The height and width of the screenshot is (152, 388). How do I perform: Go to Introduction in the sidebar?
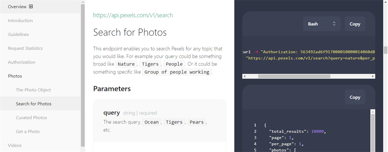(x=20, y=20)
